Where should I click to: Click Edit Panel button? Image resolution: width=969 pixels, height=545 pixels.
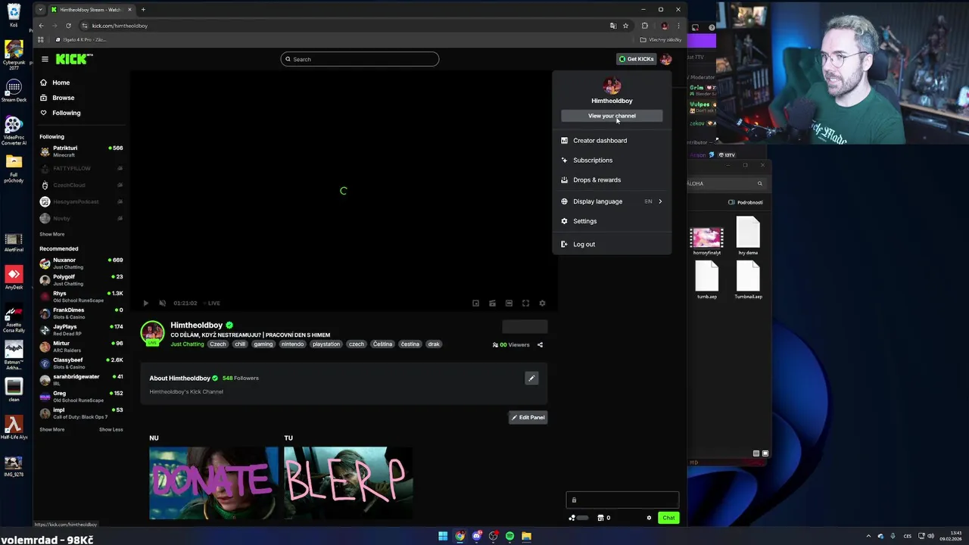pos(528,417)
